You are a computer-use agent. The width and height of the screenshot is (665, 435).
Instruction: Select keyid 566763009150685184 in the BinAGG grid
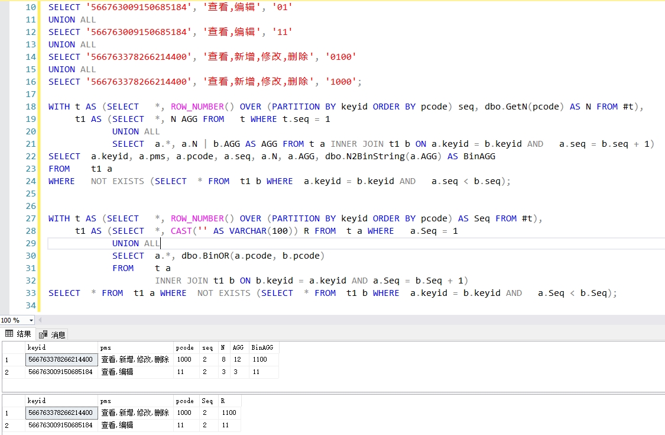(x=61, y=372)
